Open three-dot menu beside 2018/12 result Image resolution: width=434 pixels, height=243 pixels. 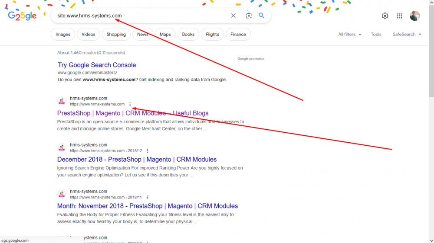click(x=147, y=151)
